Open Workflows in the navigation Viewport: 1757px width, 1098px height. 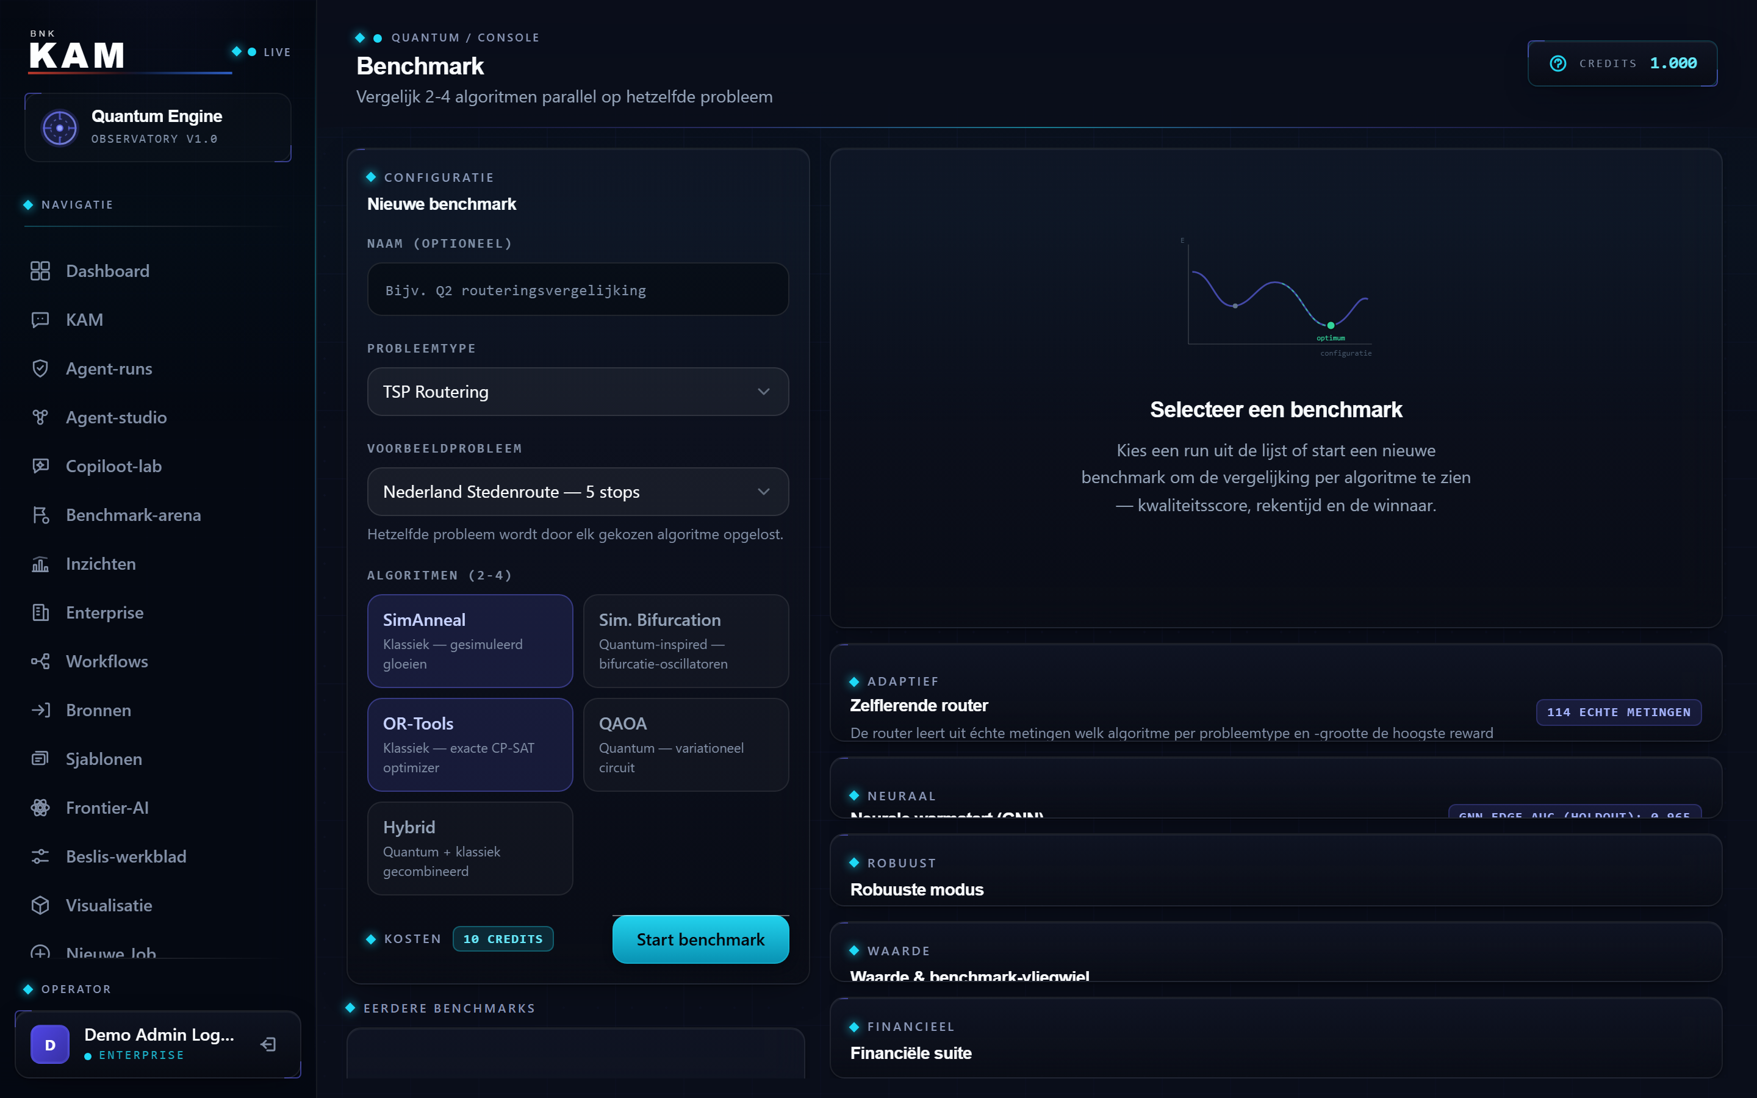[107, 661]
